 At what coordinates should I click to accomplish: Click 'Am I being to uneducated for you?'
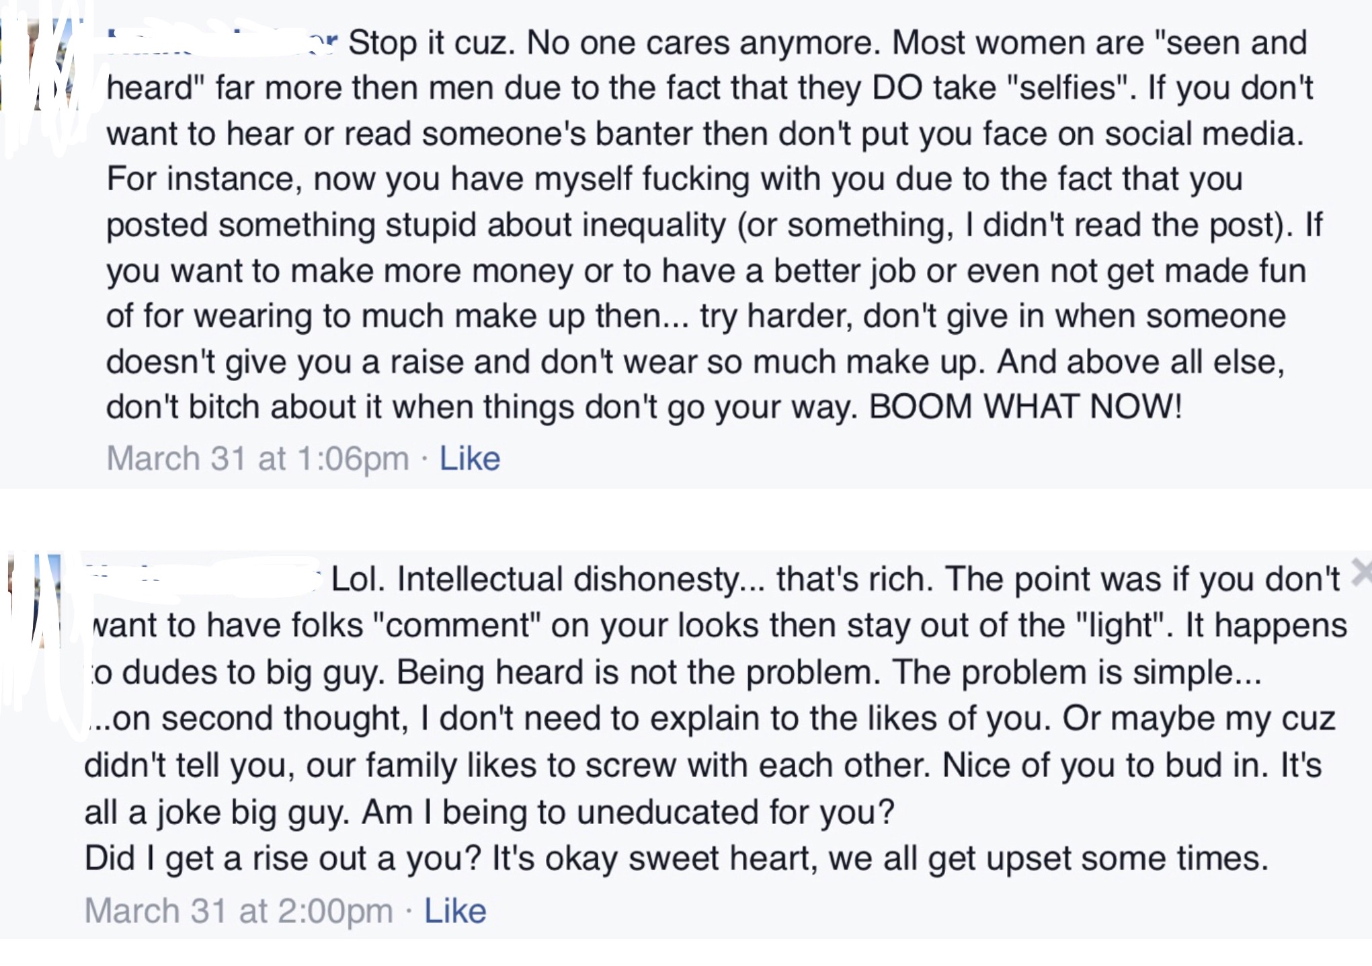pyautogui.click(x=629, y=813)
